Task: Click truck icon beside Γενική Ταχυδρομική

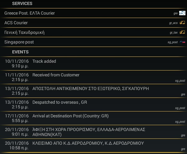Action: pos(182,32)
